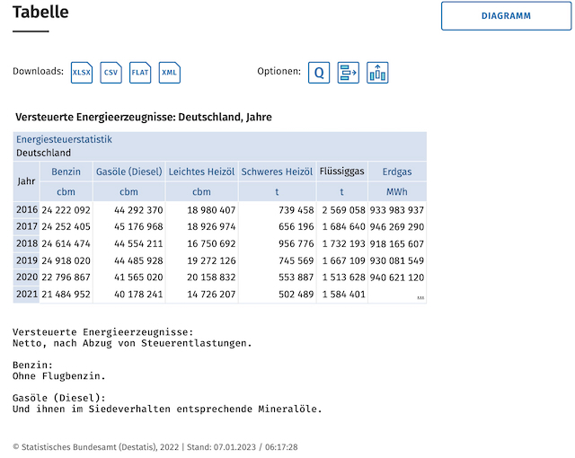Click the cbm unit under Benzin

point(66,191)
